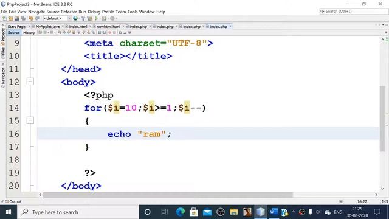Switch to newhtml.html tab

click(x=108, y=27)
